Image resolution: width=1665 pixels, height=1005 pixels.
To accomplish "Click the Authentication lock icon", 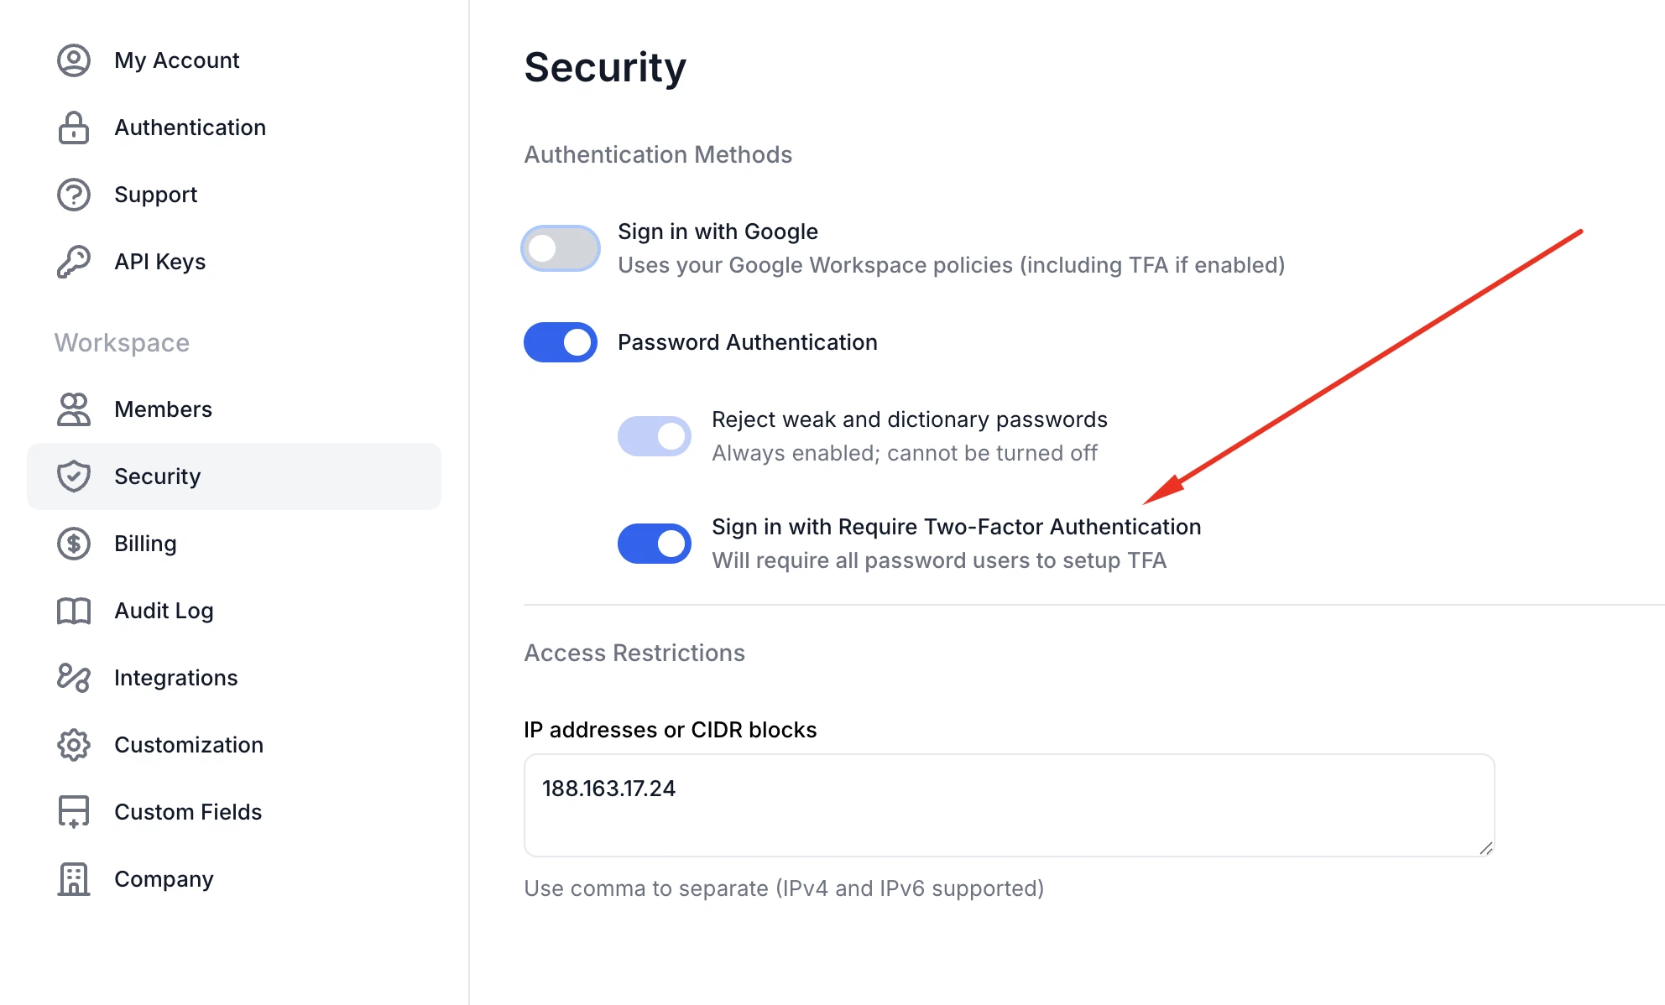I will point(73,128).
